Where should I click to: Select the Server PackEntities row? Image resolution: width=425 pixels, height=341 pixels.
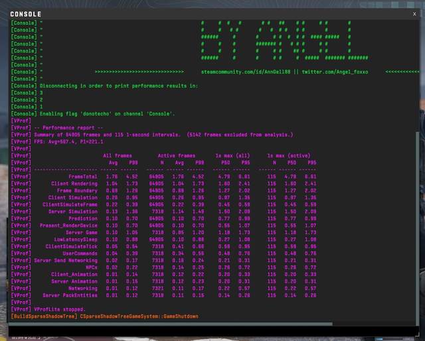70,295
